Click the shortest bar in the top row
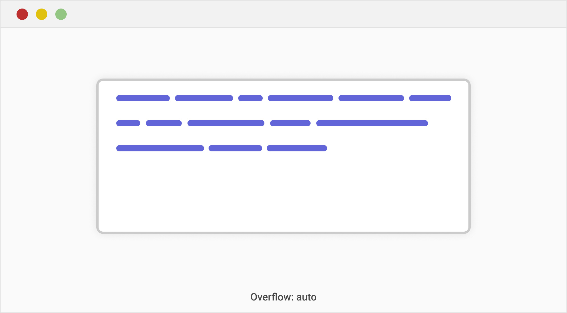This screenshot has height=313, width=567. pyautogui.click(x=250, y=98)
